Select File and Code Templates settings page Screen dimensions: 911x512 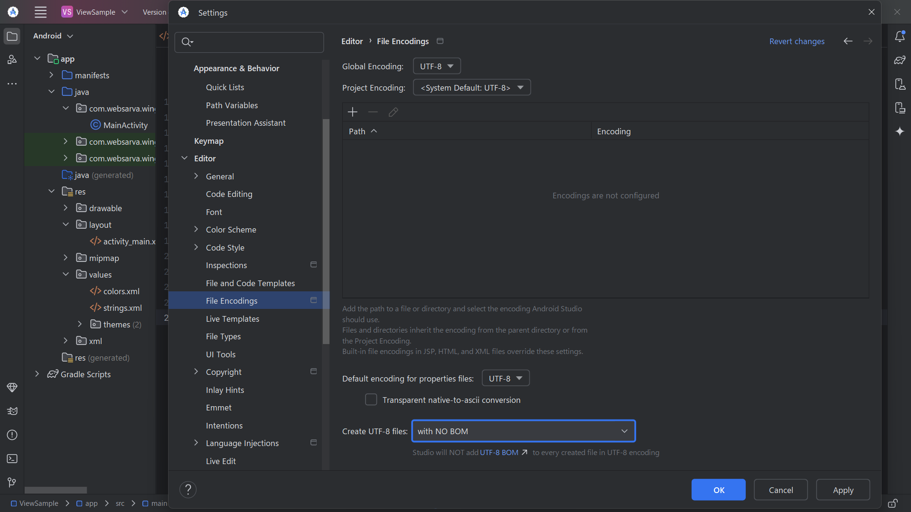(250, 283)
